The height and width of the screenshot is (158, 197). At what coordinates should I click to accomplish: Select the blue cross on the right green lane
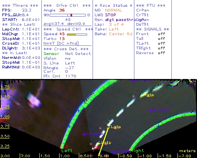pos(159,126)
